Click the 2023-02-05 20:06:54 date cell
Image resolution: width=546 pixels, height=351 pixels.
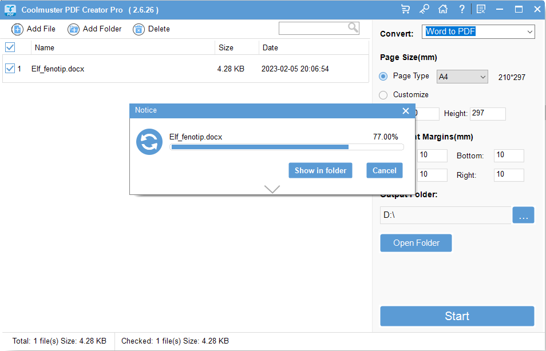tap(295, 69)
